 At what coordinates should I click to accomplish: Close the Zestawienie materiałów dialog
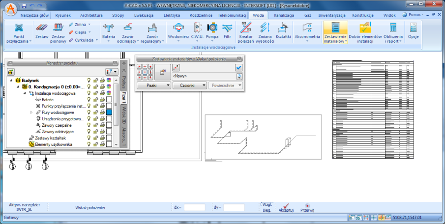click(239, 58)
